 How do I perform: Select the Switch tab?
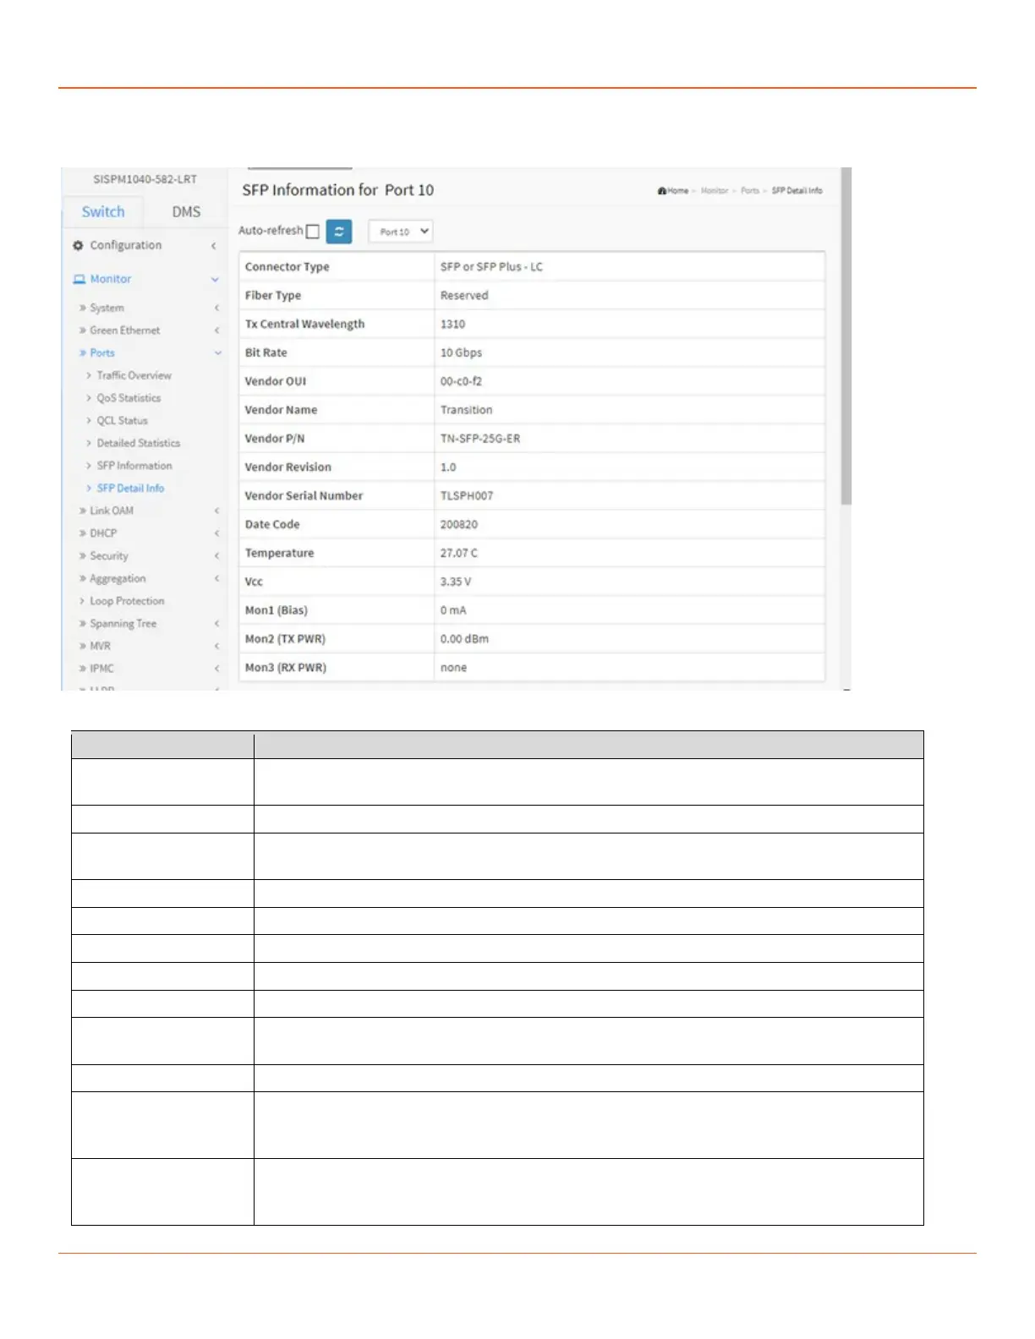click(103, 212)
